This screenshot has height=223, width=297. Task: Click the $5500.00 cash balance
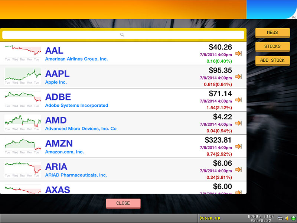pyautogui.click(x=210, y=219)
